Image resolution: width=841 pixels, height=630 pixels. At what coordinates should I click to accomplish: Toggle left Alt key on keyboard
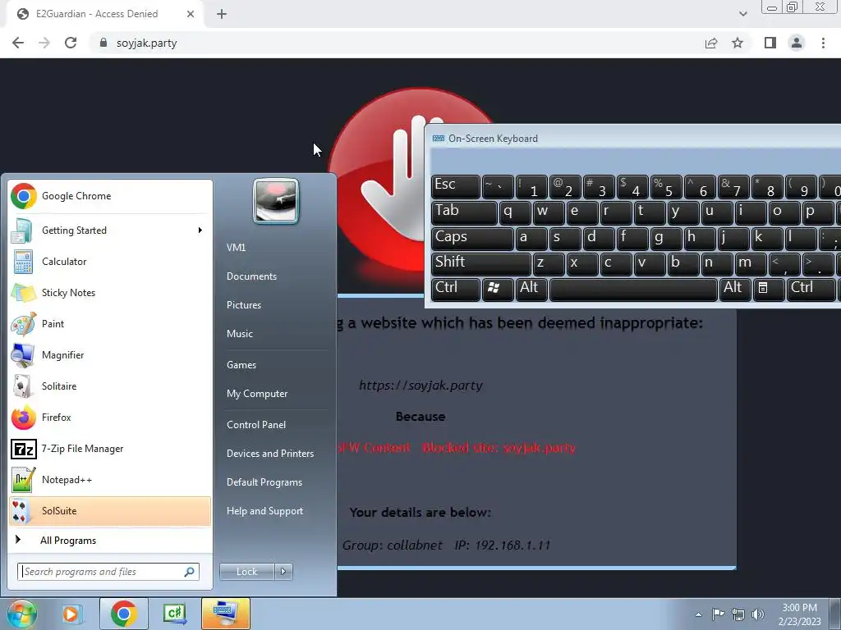coord(531,289)
